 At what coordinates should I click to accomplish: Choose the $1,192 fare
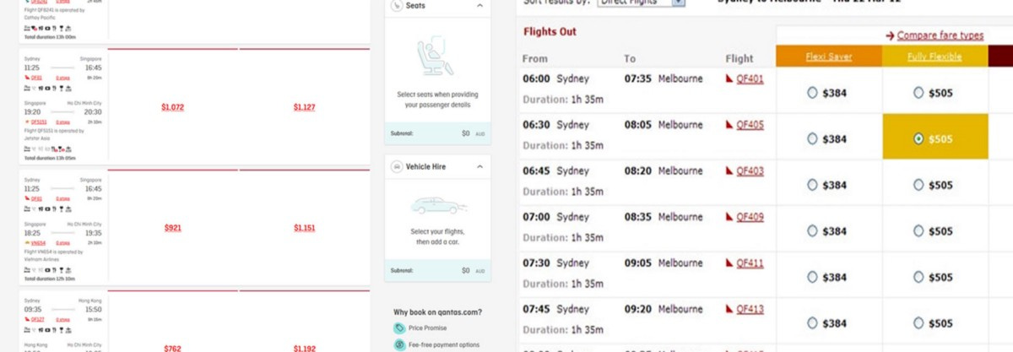pos(304,348)
